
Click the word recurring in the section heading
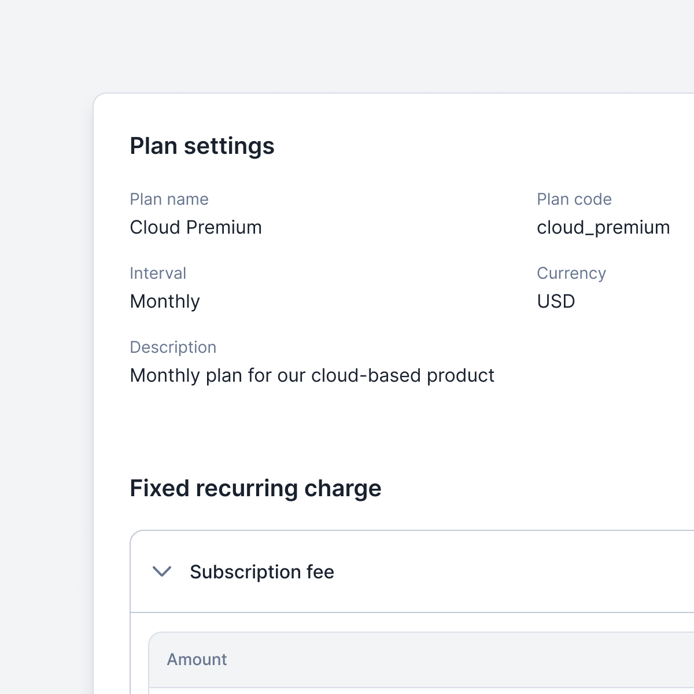pyautogui.click(x=247, y=488)
